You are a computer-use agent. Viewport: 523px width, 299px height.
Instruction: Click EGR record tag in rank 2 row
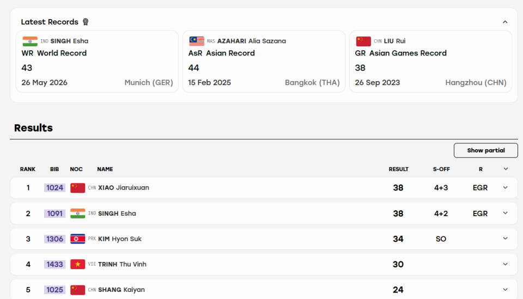coord(481,213)
